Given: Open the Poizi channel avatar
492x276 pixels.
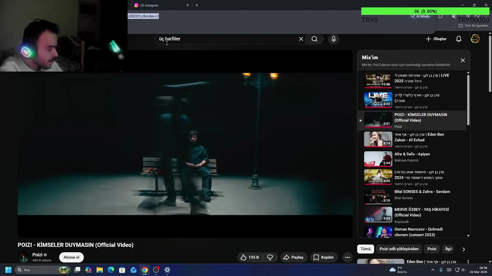Looking at the screenshot, I should tap(23, 257).
